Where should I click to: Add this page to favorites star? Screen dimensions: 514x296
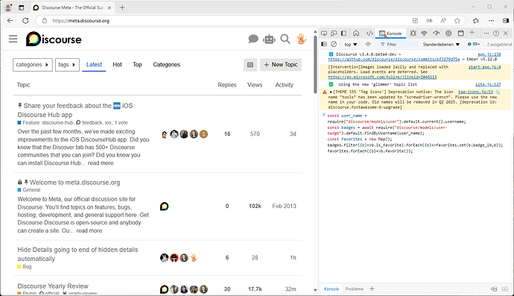click(x=457, y=21)
